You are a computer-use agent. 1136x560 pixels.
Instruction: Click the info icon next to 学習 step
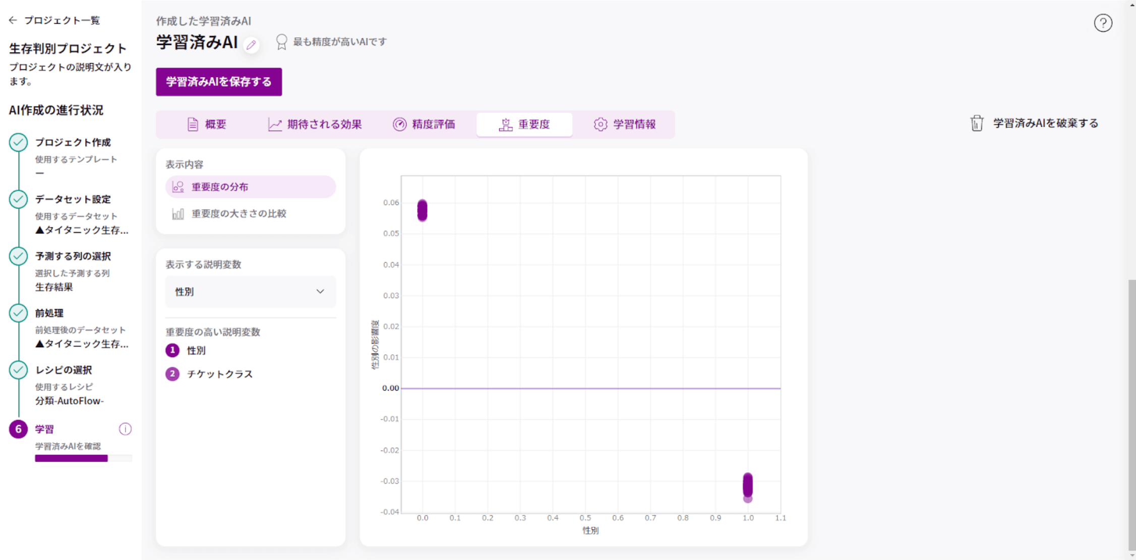coord(125,429)
